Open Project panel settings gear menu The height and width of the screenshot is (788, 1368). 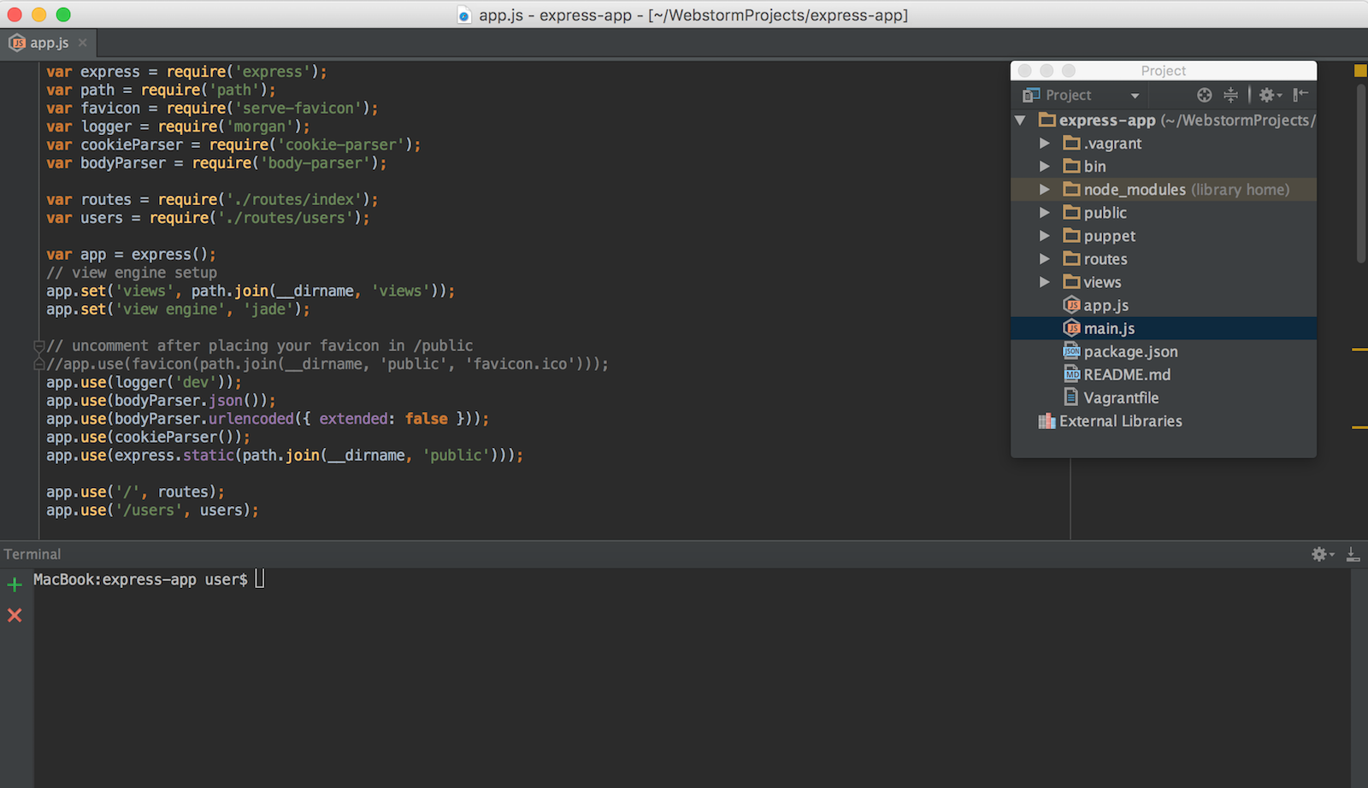pyautogui.click(x=1269, y=95)
